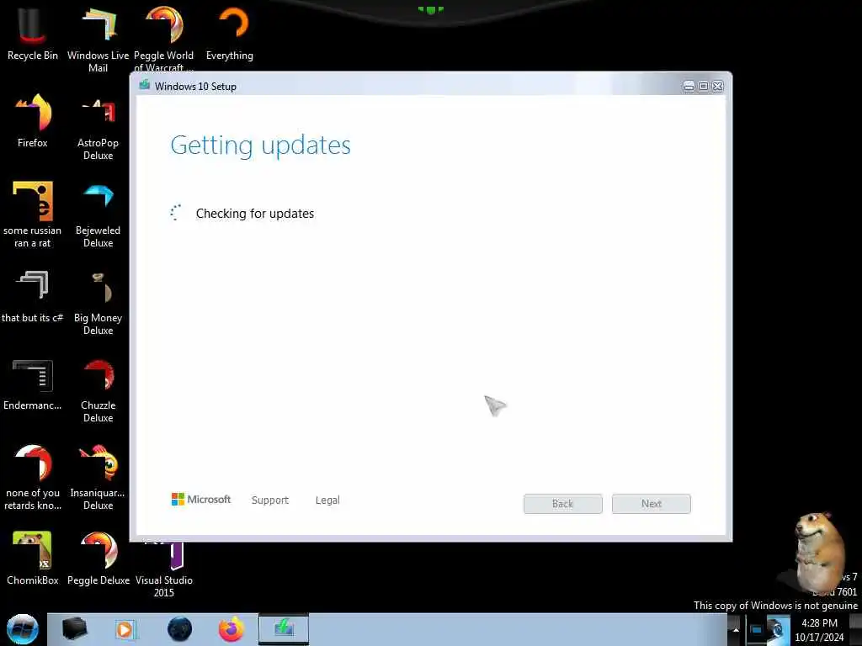The width and height of the screenshot is (862, 646).
Task: Click "This copy of Windows is not genuine"
Action: (x=775, y=606)
